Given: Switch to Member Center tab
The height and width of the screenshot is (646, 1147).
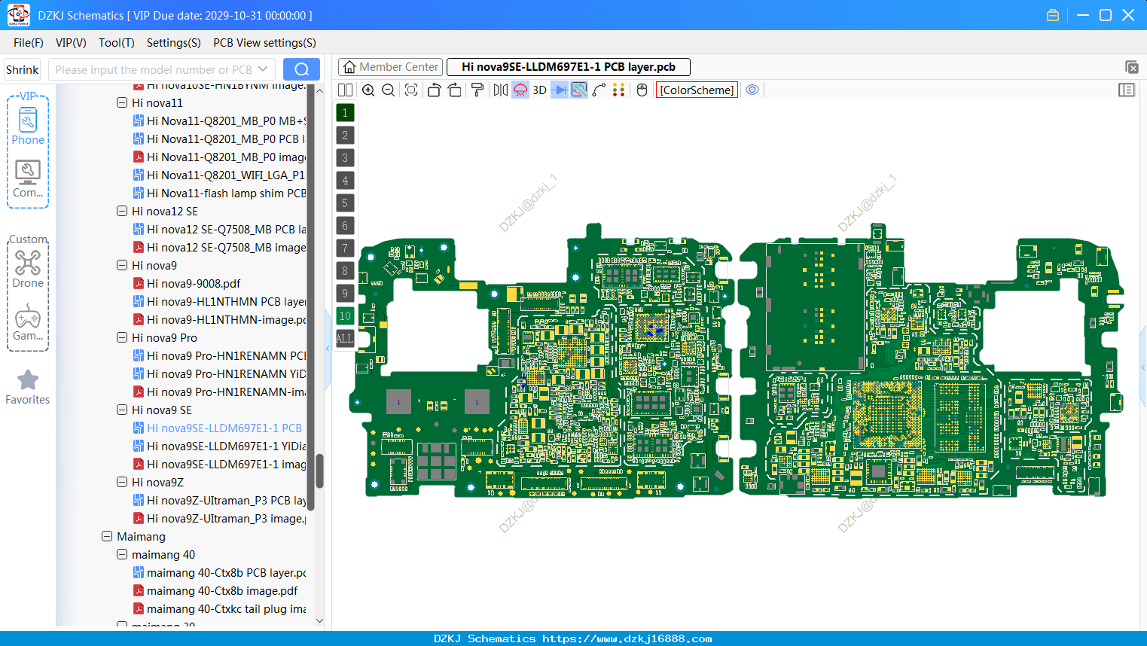Looking at the screenshot, I should tap(389, 67).
